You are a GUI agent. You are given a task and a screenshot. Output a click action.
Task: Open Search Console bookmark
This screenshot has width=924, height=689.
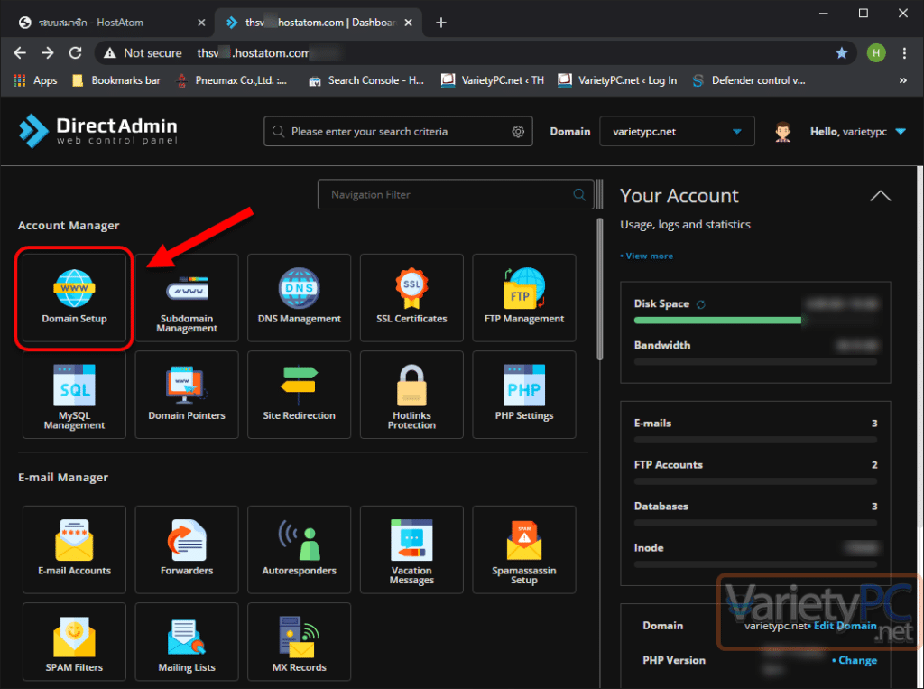click(366, 80)
